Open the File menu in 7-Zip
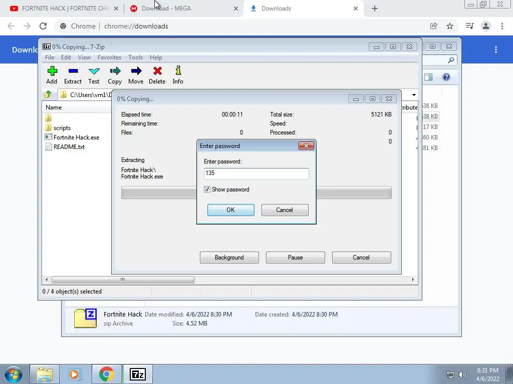The image size is (513, 384). coord(50,57)
